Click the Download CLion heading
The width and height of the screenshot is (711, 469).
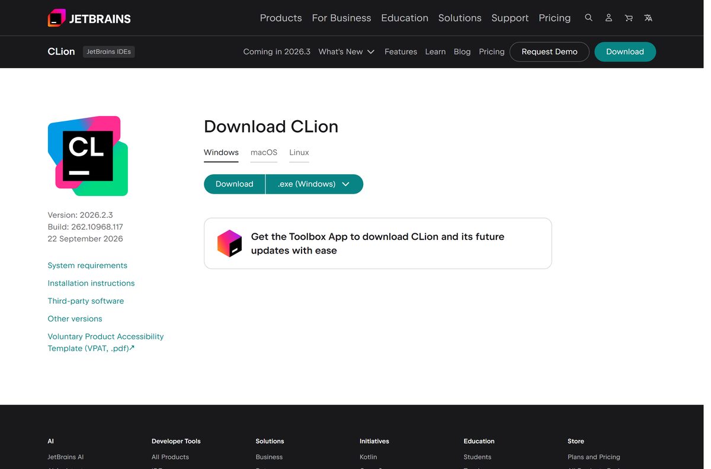coord(271,127)
